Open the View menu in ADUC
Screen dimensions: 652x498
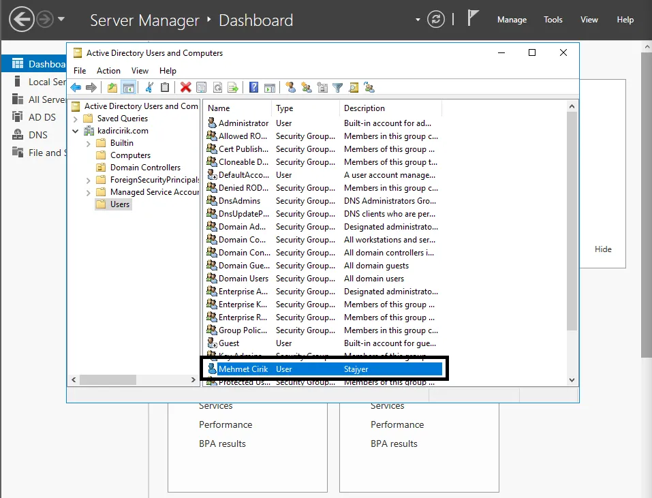point(140,71)
